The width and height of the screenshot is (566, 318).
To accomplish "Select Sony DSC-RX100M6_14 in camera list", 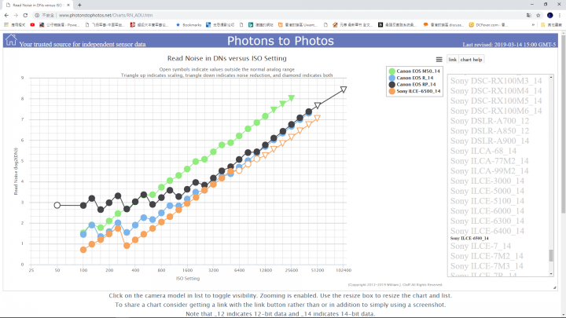I will point(496,111).
